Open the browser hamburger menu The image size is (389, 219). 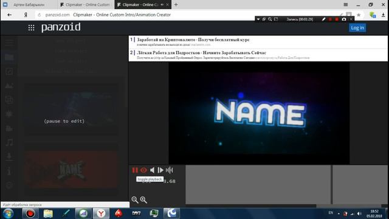tap(345, 4)
